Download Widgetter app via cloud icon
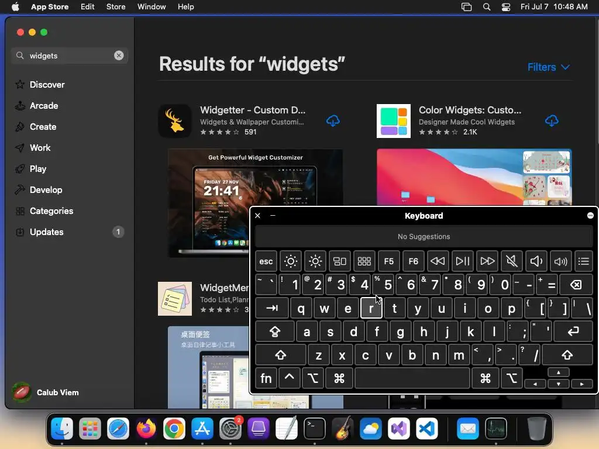The height and width of the screenshot is (449, 599). click(333, 121)
